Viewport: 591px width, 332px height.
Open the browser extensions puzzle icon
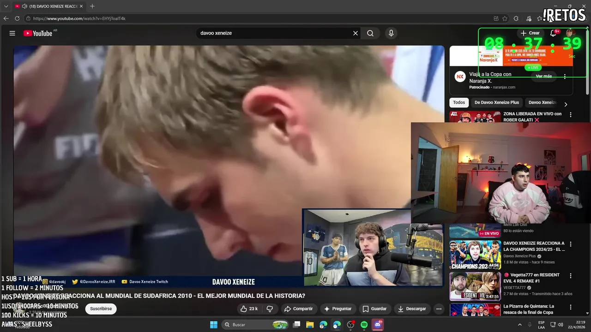516,18
